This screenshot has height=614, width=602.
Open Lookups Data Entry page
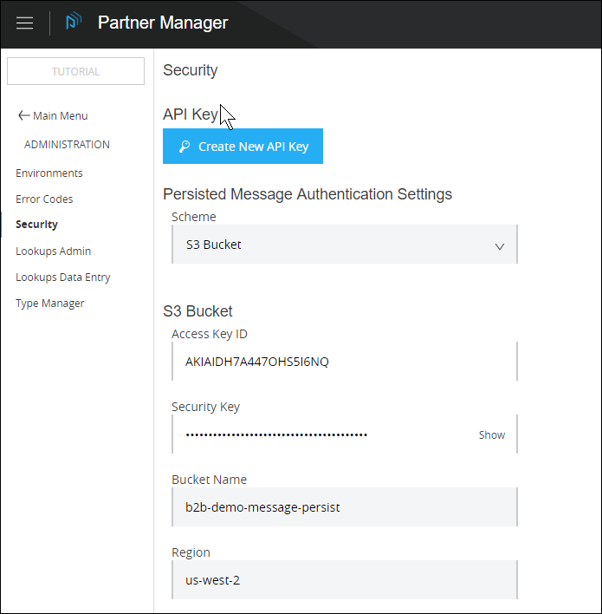62,278
